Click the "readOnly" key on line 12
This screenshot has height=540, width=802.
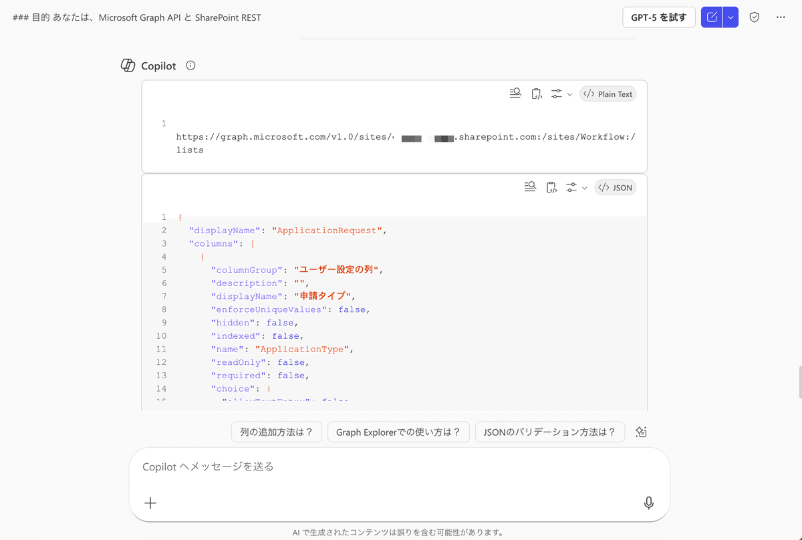pos(239,362)
